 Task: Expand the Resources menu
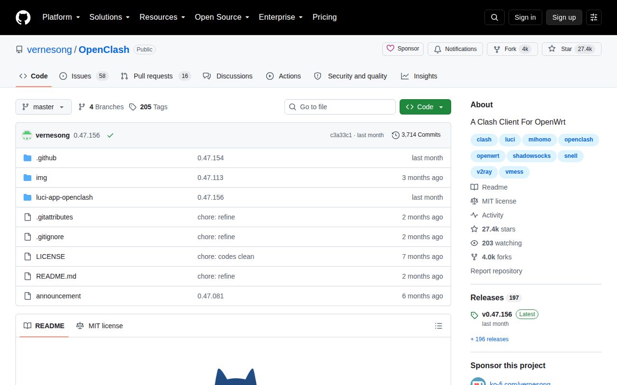click(162, 17)
